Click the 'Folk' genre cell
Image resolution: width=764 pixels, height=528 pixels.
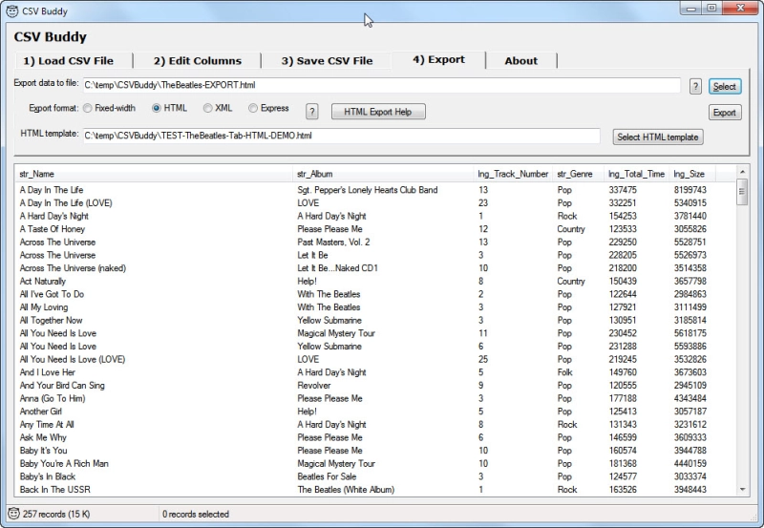coord(565,372)
